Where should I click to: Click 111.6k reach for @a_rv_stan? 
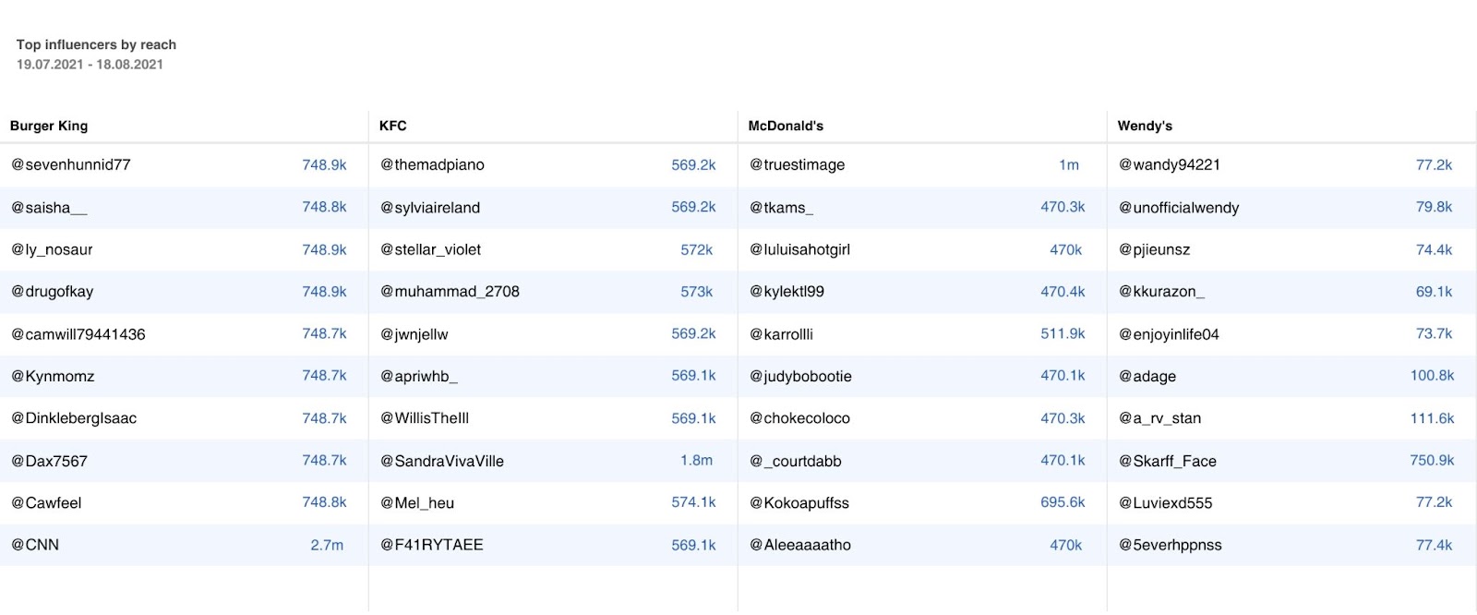pyautogui.click(x=1433, y=418)
